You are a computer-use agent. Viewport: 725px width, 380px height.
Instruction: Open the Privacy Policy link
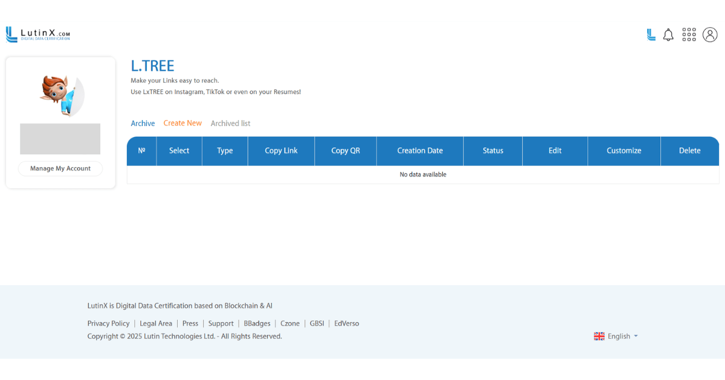point(108,324)
